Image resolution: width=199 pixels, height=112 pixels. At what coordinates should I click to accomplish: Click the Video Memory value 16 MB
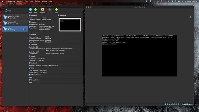(x=47, y=37)
